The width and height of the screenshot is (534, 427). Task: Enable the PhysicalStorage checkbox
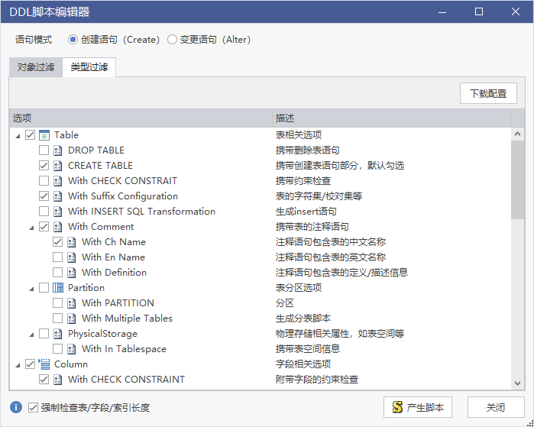coord(44,333)
